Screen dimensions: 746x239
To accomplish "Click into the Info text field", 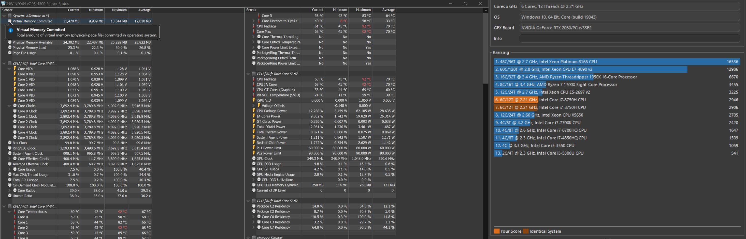I will pyautogui.click(x=629, y=38).
